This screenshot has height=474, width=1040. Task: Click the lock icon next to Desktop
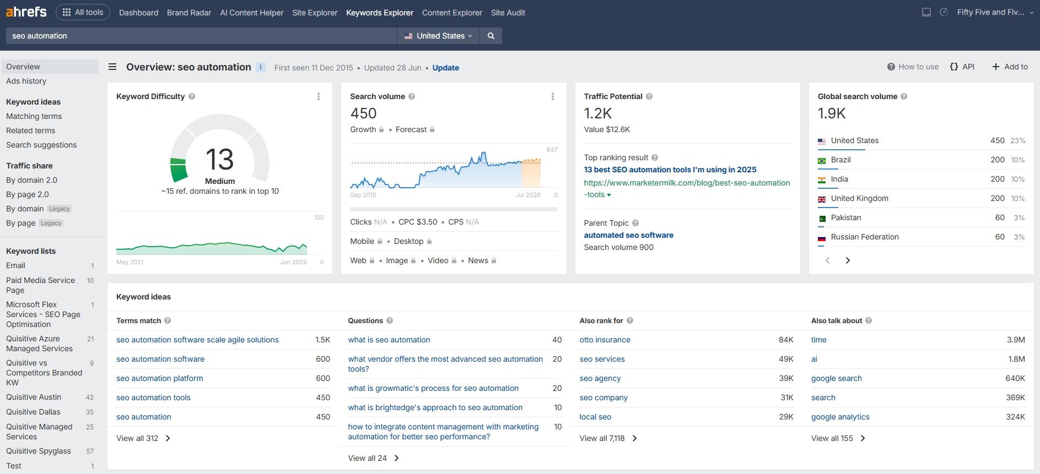coord(429,241)
